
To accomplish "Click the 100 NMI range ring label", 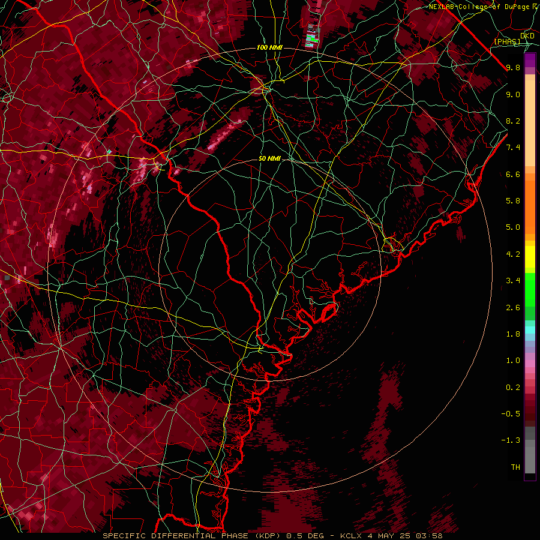I will click(269, 47).
